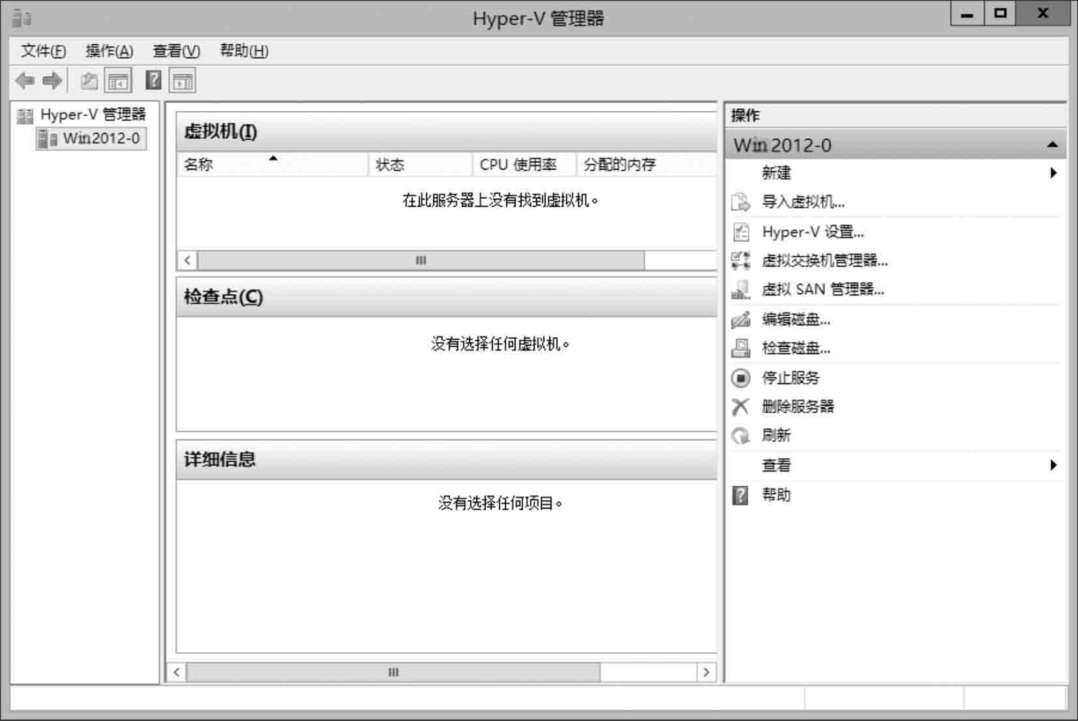Image resolution: width=1078 pixels, height=721 pixels.
Task: Close the Hyper-V 管理器 window
Action: point(1043,14)
